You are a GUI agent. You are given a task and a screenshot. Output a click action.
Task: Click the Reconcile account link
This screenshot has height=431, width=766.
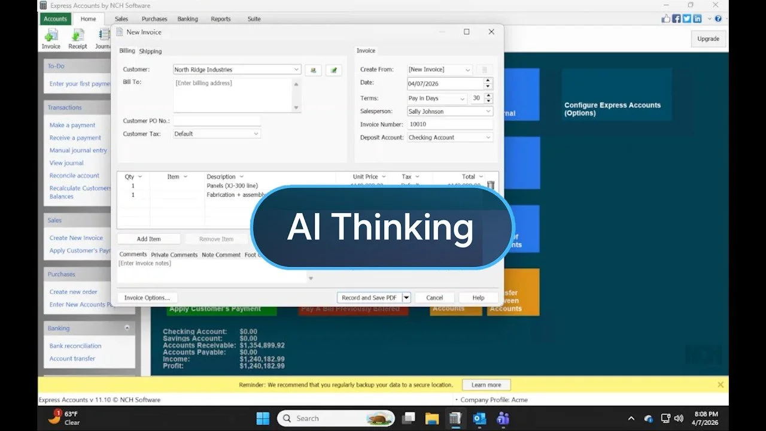pos(74,175)
